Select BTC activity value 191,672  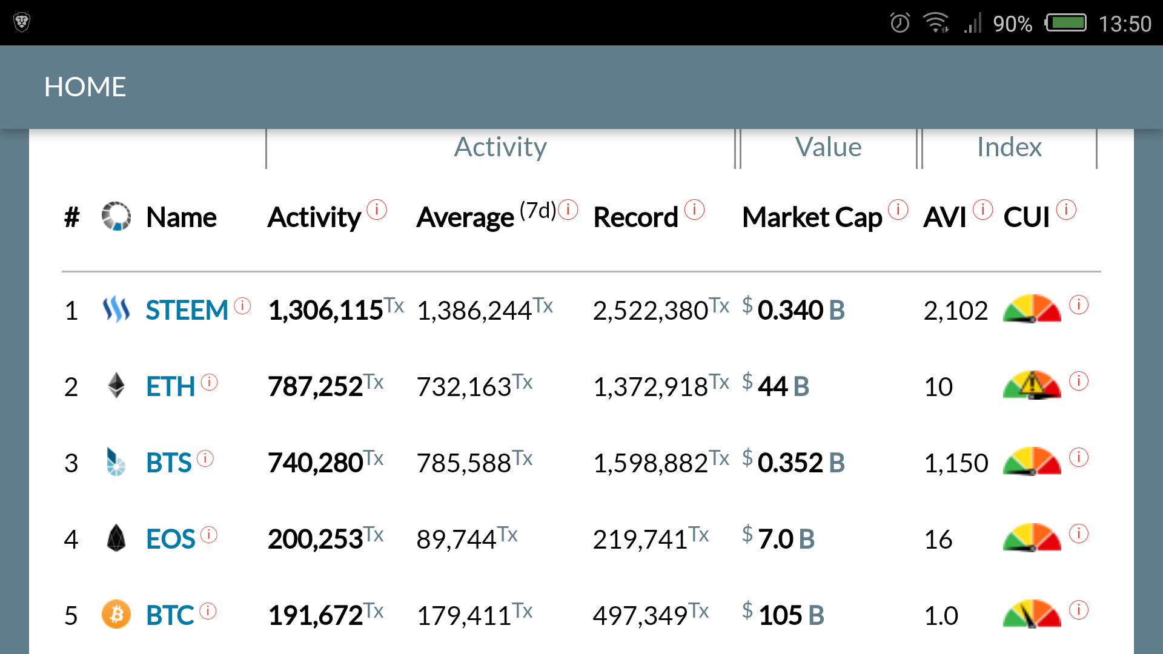pyautogui.click(x=315, y=616)
